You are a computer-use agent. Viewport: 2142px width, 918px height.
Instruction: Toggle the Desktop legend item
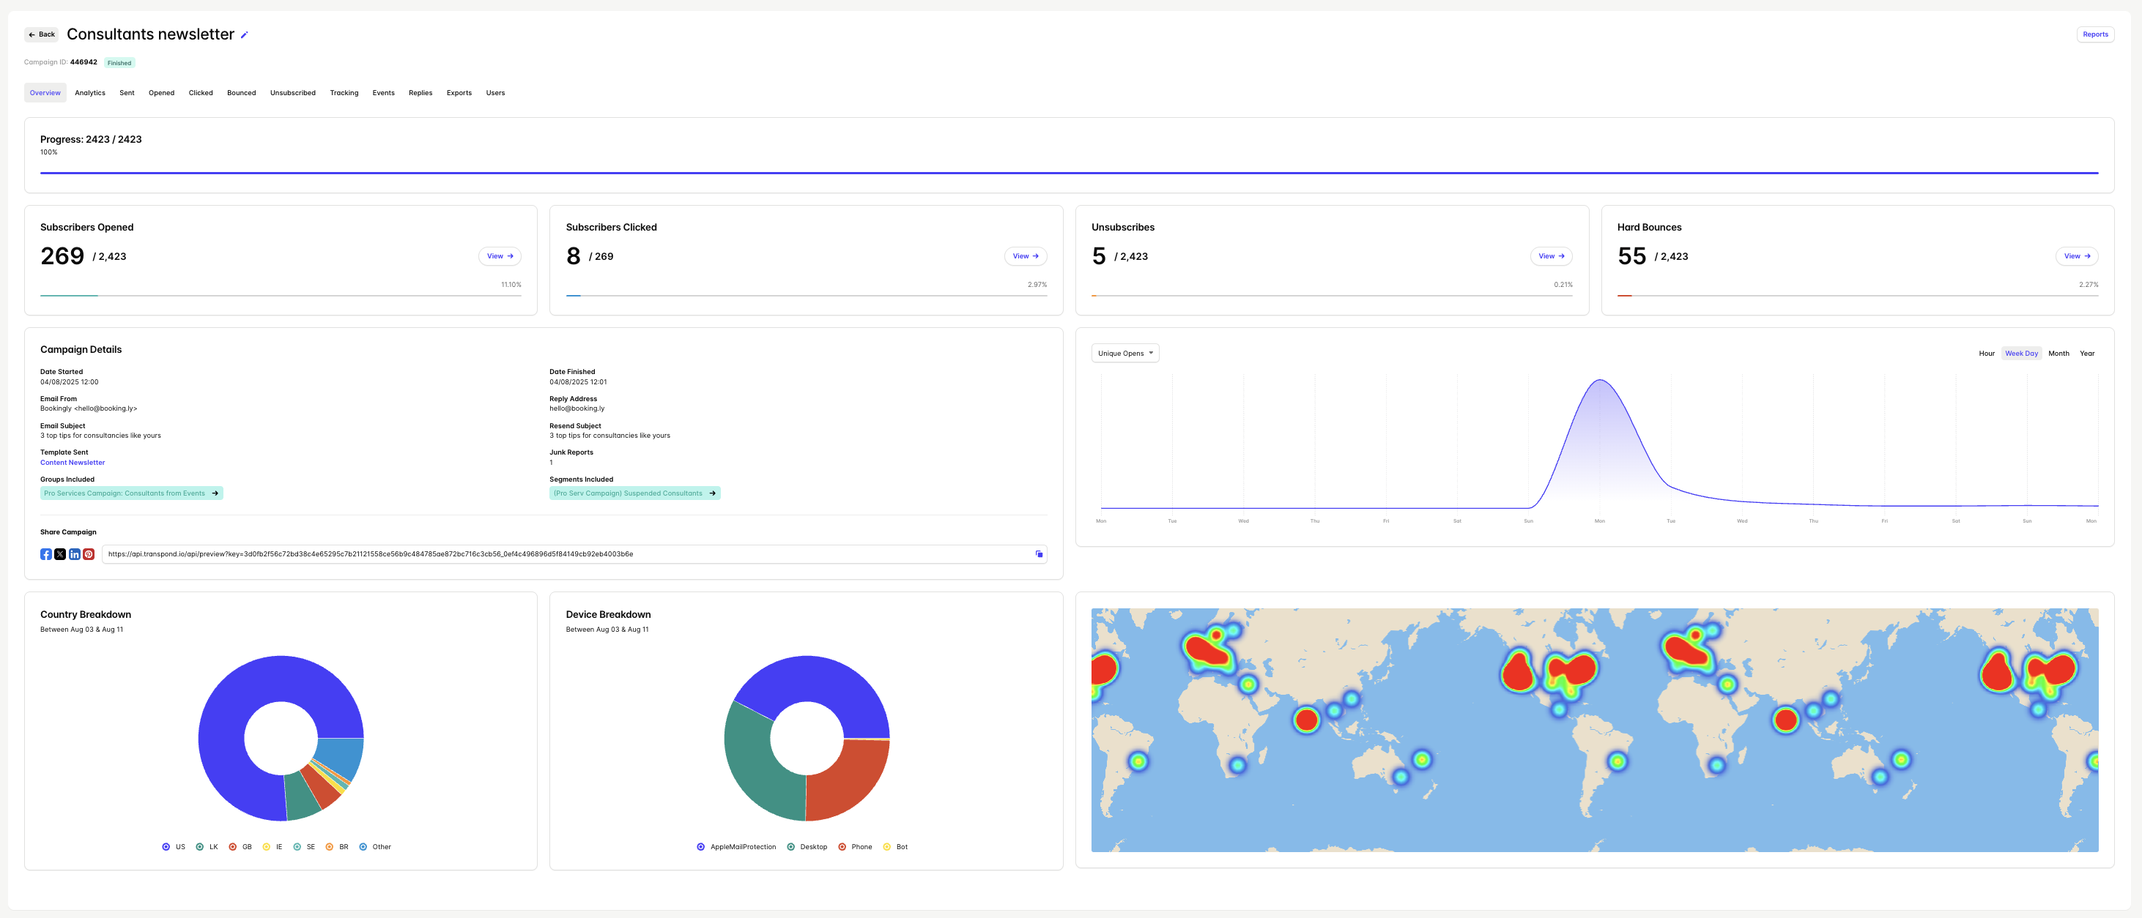(807, 848)
